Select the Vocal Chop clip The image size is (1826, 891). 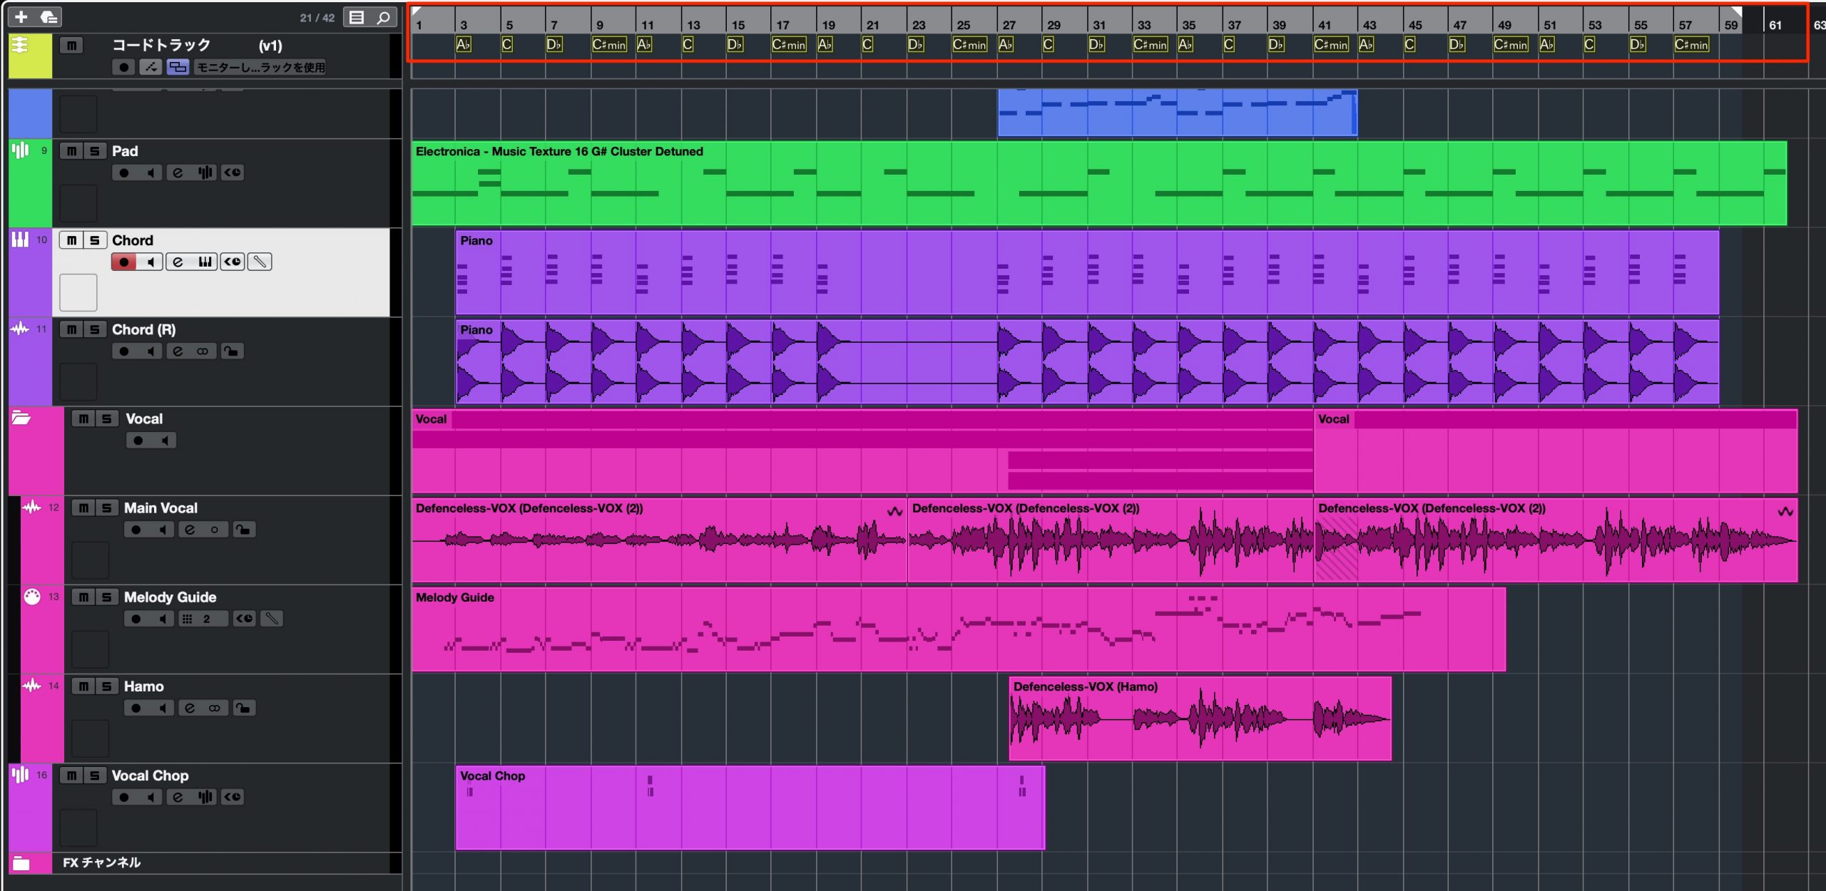750,808
